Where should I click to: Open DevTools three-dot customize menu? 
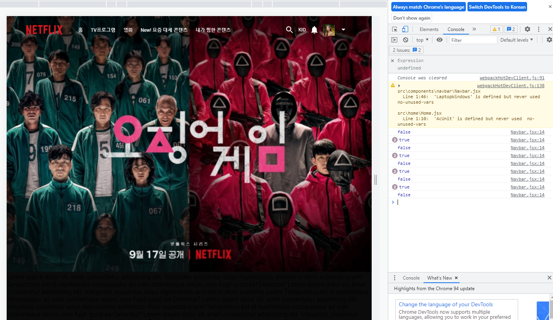(539, 29)
